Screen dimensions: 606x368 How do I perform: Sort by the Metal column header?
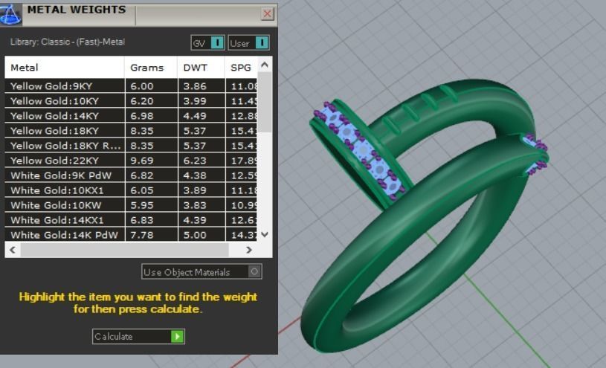pyautogui.click(x=65, y=68)
